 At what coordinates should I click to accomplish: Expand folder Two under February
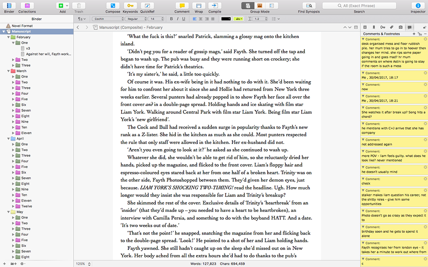click(x=13, y=60)
